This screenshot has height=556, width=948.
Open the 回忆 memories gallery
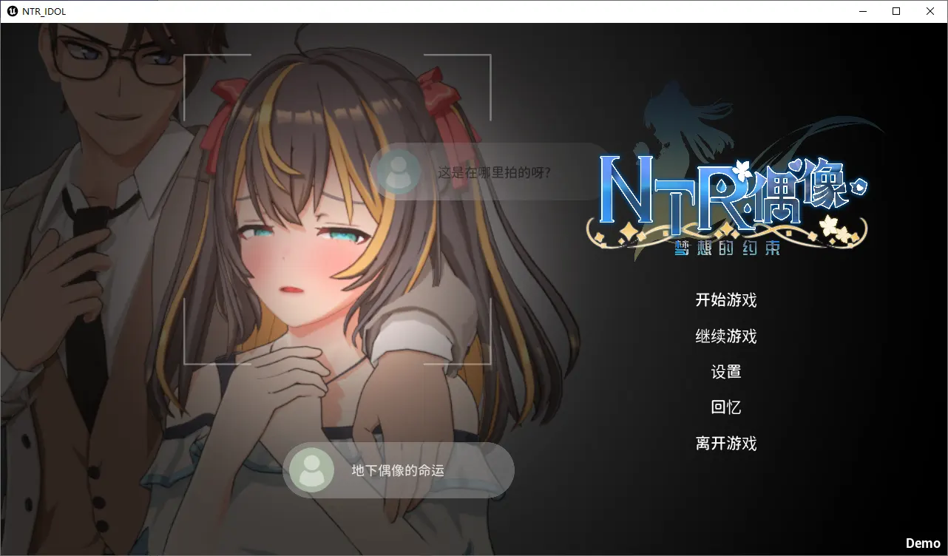tap(725, 407)
